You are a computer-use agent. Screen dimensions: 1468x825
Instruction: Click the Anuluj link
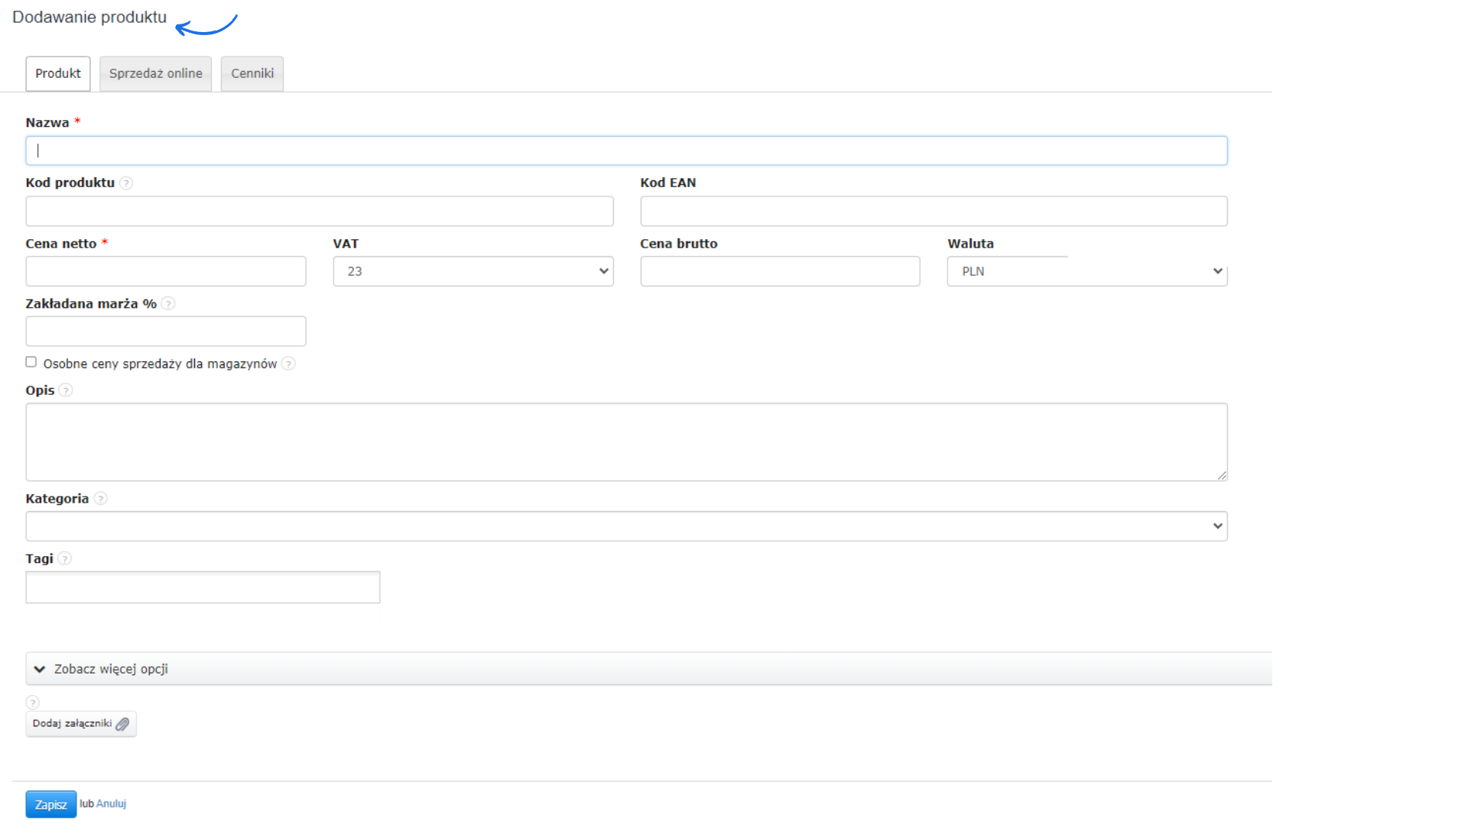tap(111, 804)
